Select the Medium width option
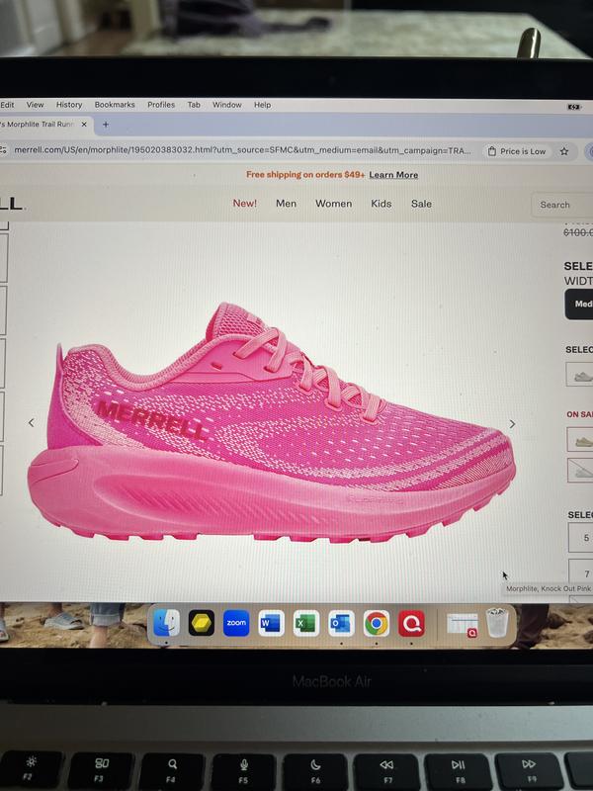The image size is (593, 791). 579,305
